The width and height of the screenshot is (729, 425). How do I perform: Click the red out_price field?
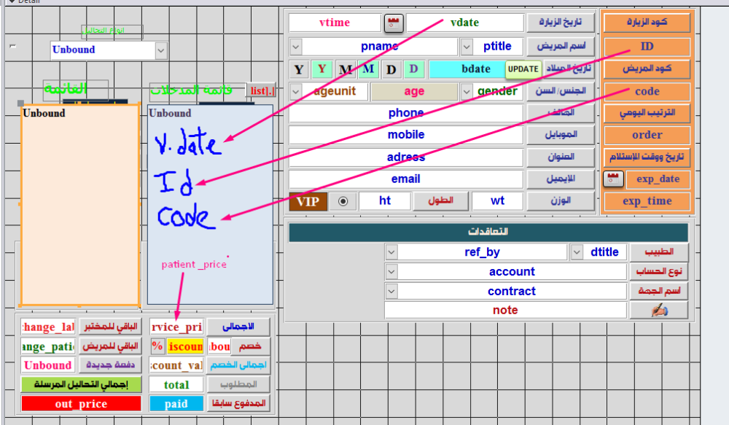82,404
